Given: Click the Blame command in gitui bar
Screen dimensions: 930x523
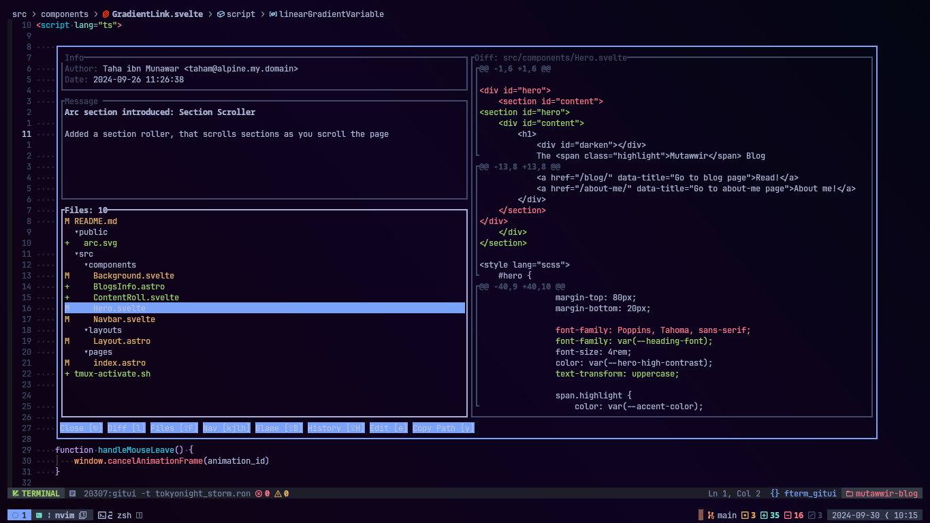Looking at the screenshot, I should pyautogui.click(x=279, y=428).
